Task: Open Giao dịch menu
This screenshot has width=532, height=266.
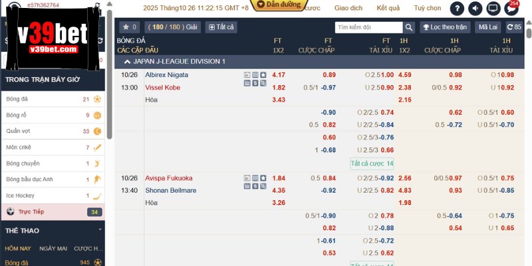Action: coord(348,8)
